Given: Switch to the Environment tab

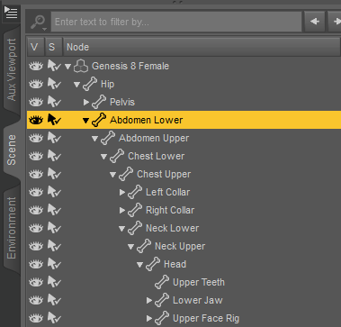Looking at the screenshot, I should tap(12, 228).
